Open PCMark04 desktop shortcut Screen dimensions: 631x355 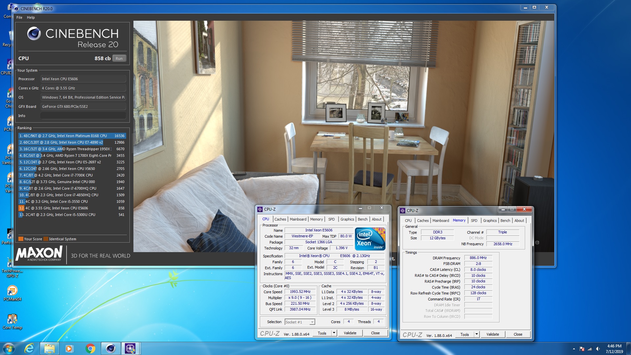pyautogui.click(x=12, y=293)
